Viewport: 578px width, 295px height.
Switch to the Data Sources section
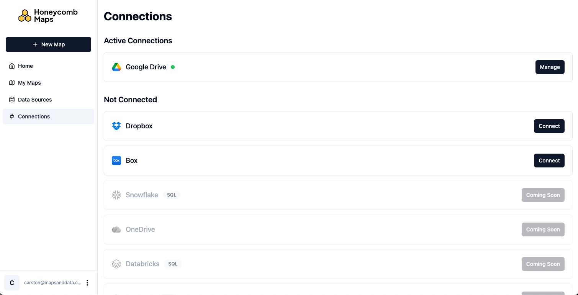pos(35,100)
